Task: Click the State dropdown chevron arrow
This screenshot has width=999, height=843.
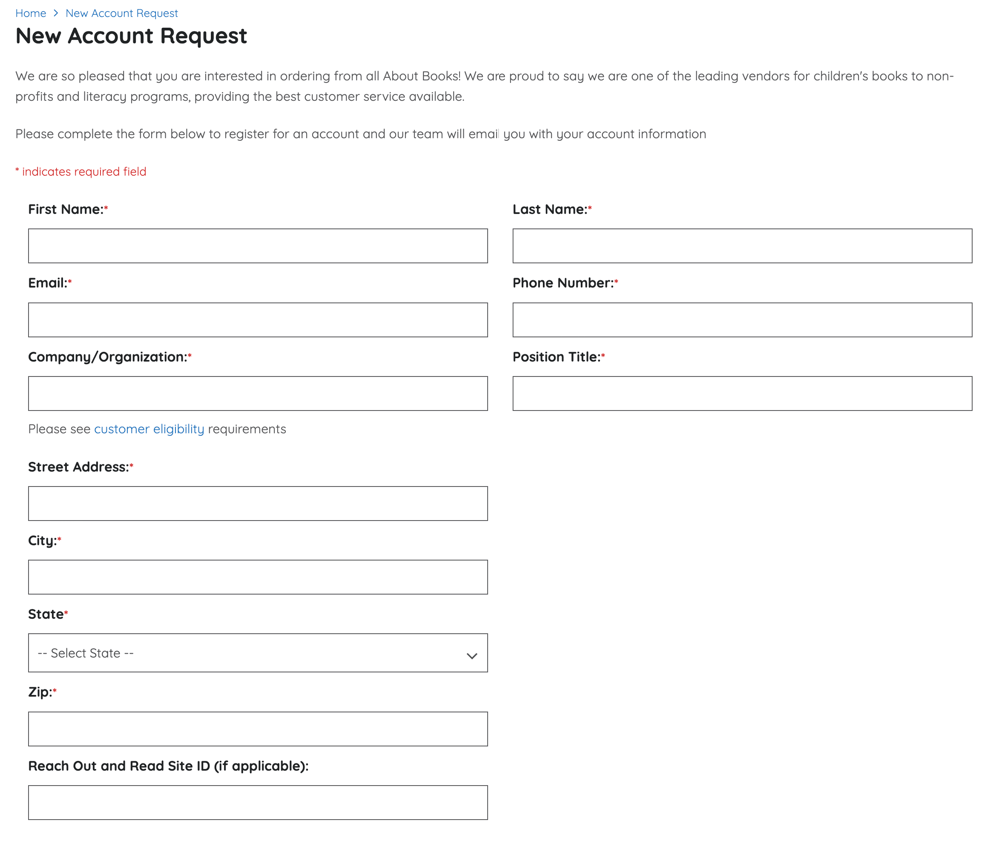Action: 471,656
